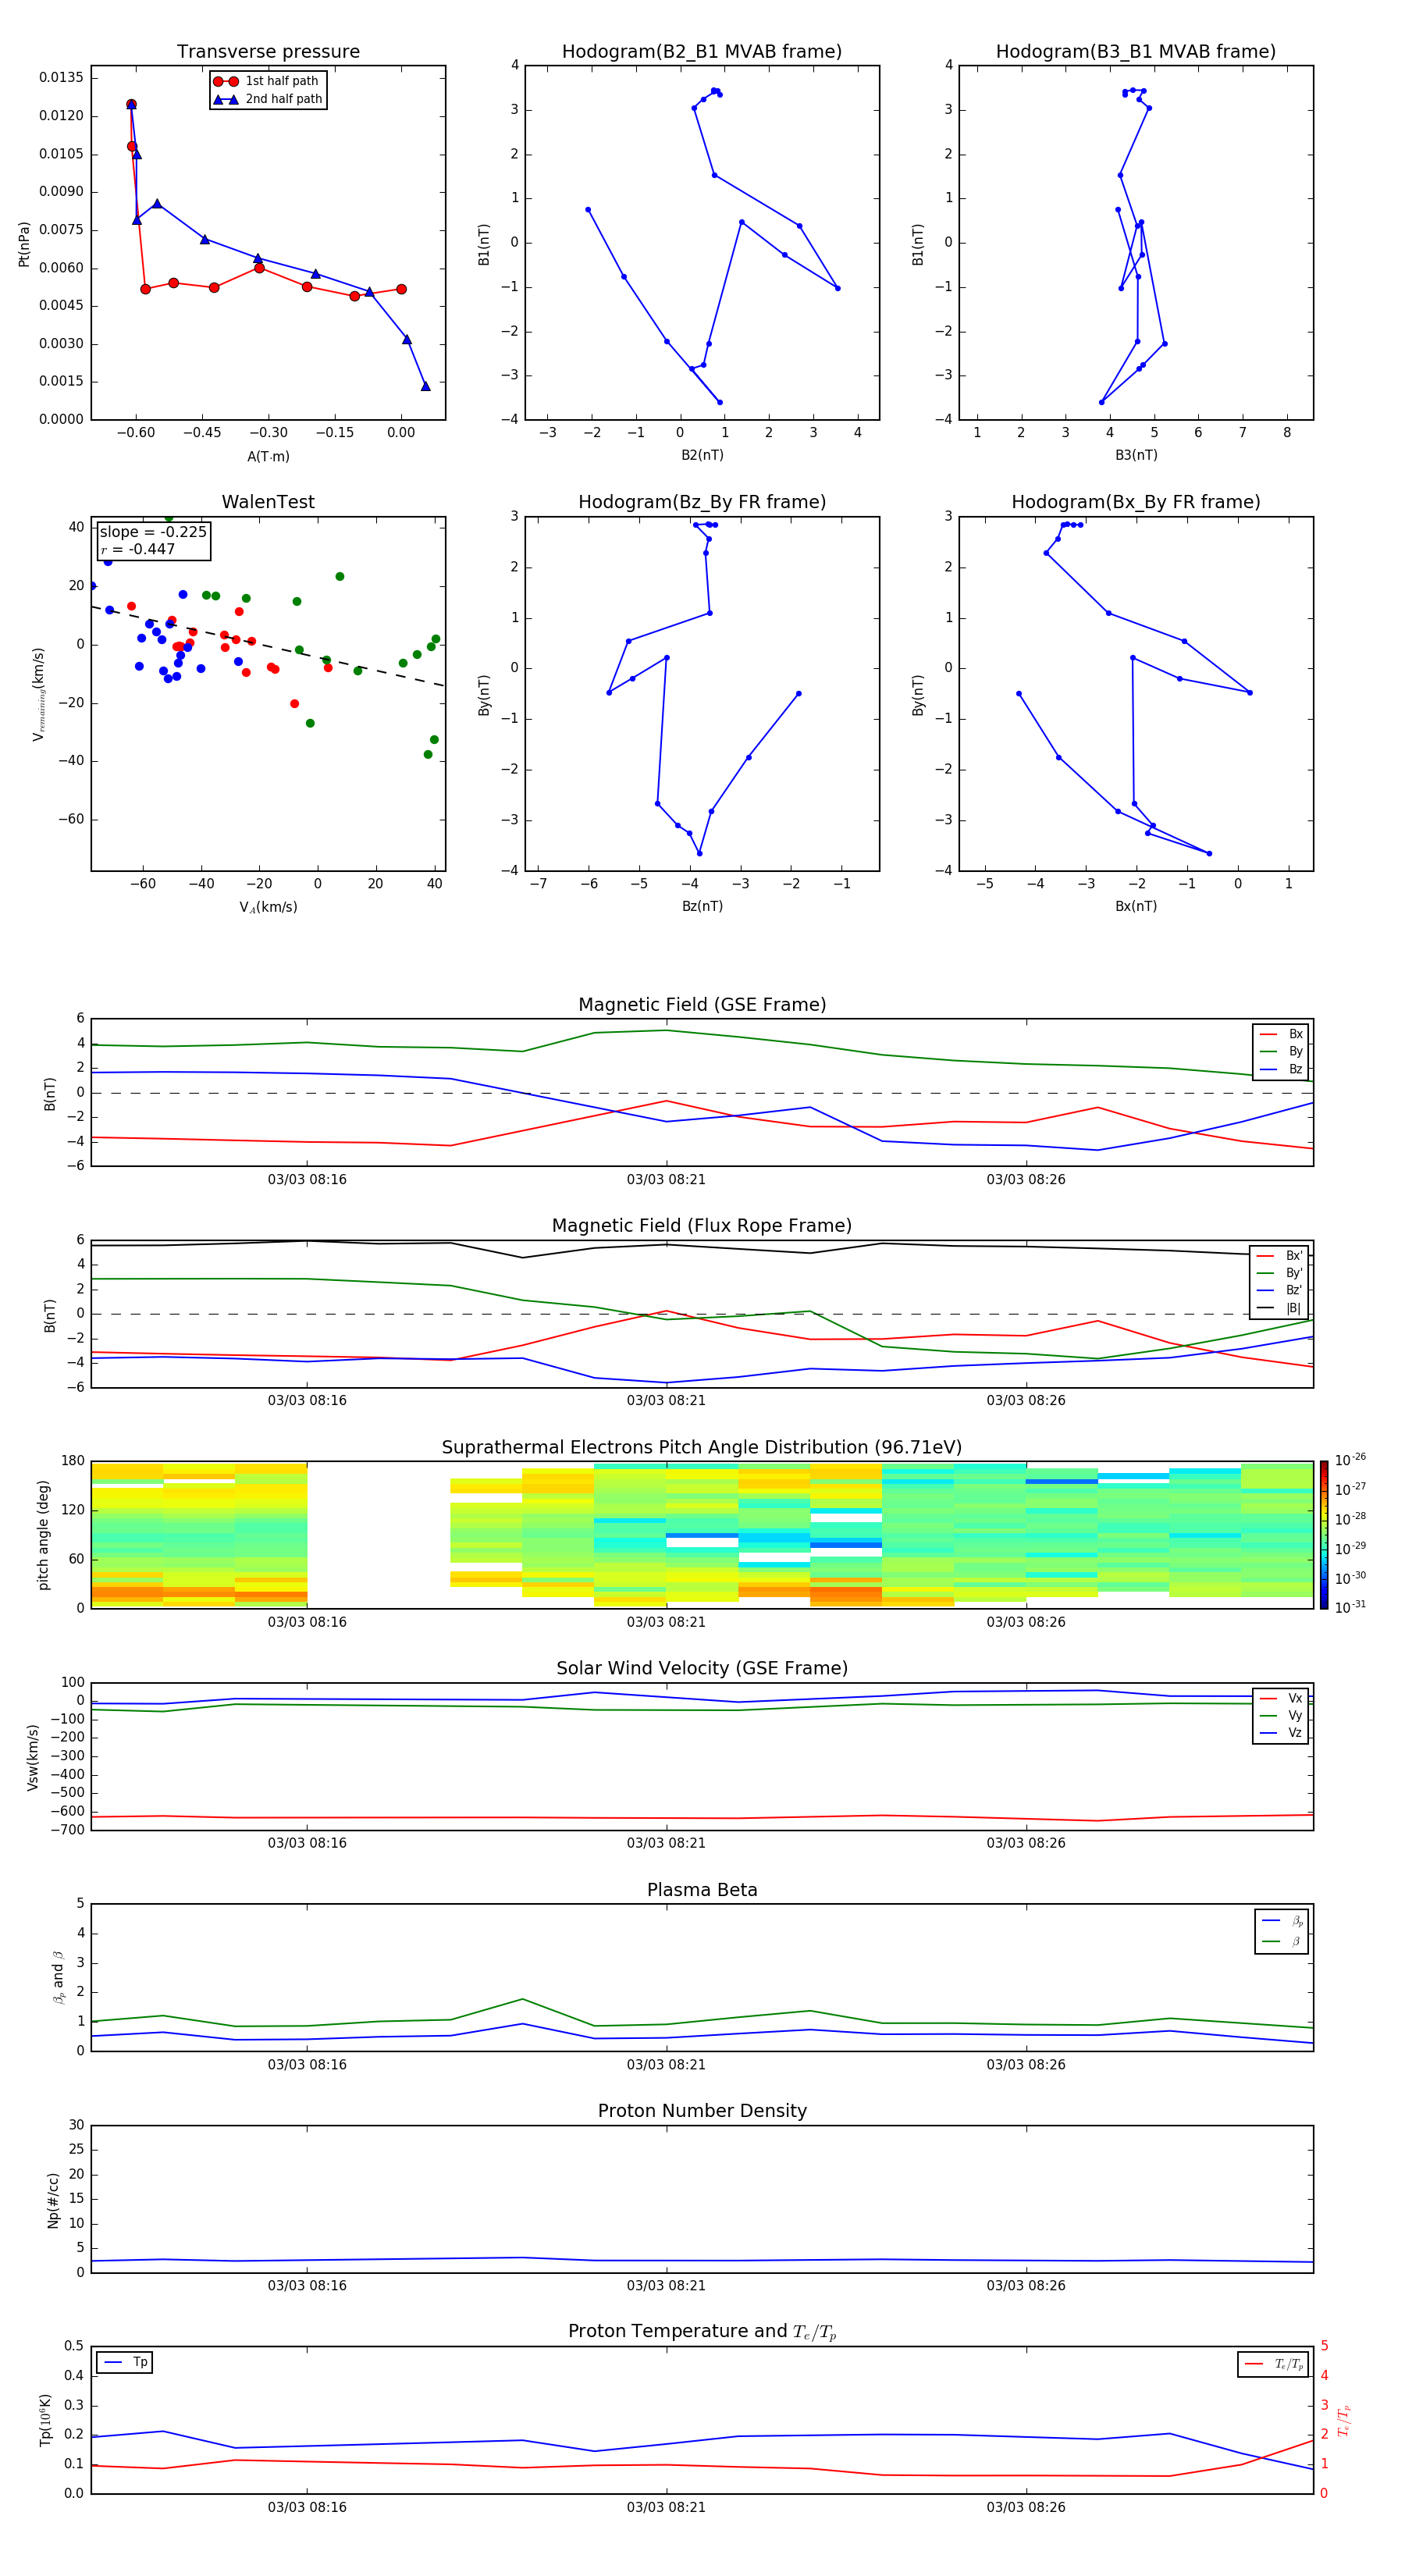The image size is (1405, 2576).
Task: Click the "Magnetic Field (Flux Rope Frame)" title
Action: pos(702,1226)
